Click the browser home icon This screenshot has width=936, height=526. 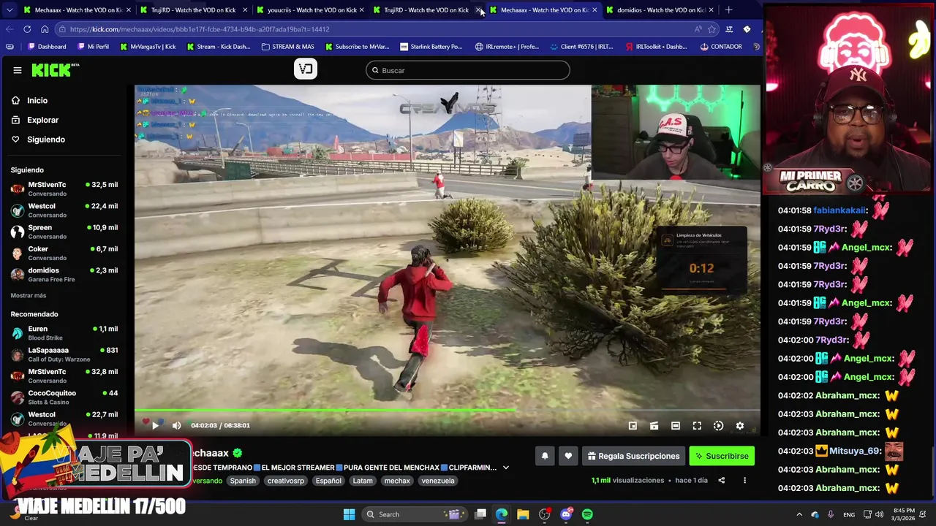point(45,29)
